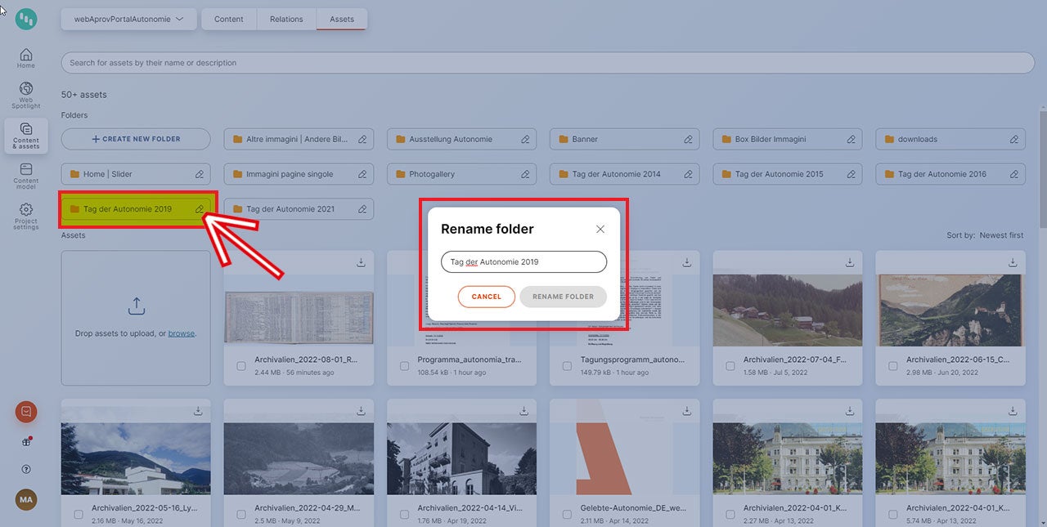1047x527 pixels.
Task: Click the Home icon in sidebar
Action: tap(25, 58)
